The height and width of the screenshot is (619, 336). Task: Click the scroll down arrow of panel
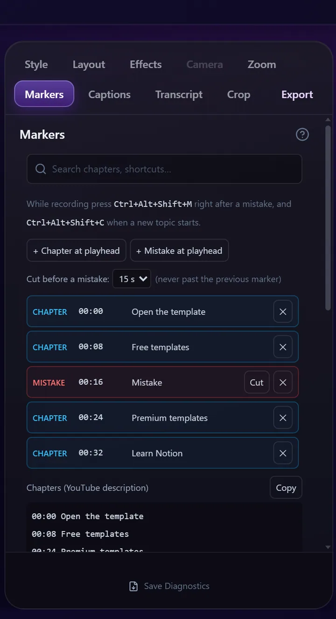pyautogui.click(x=328, y=547)
